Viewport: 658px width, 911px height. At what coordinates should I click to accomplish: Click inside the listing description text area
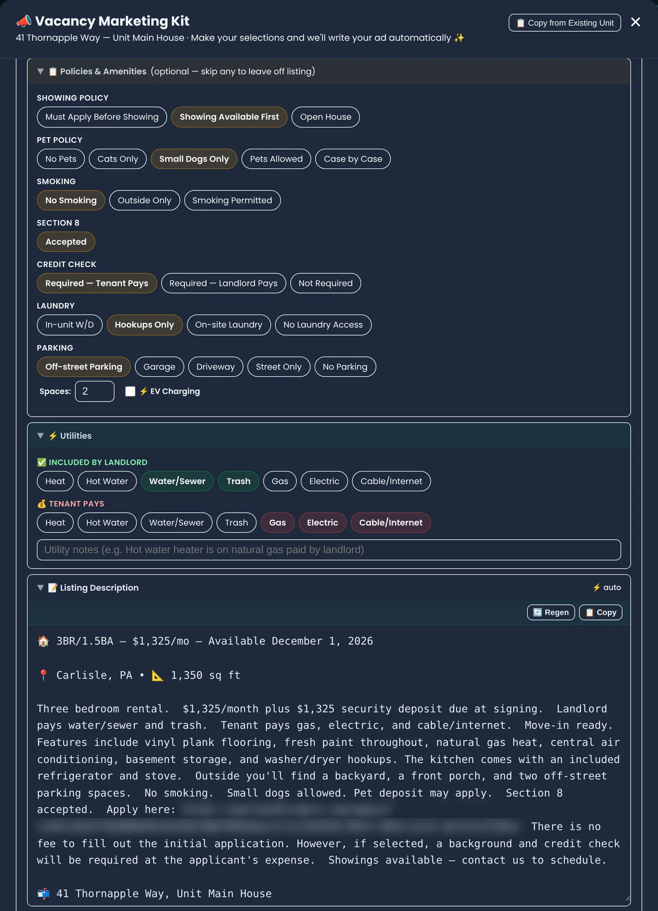(x=329, y=765)
